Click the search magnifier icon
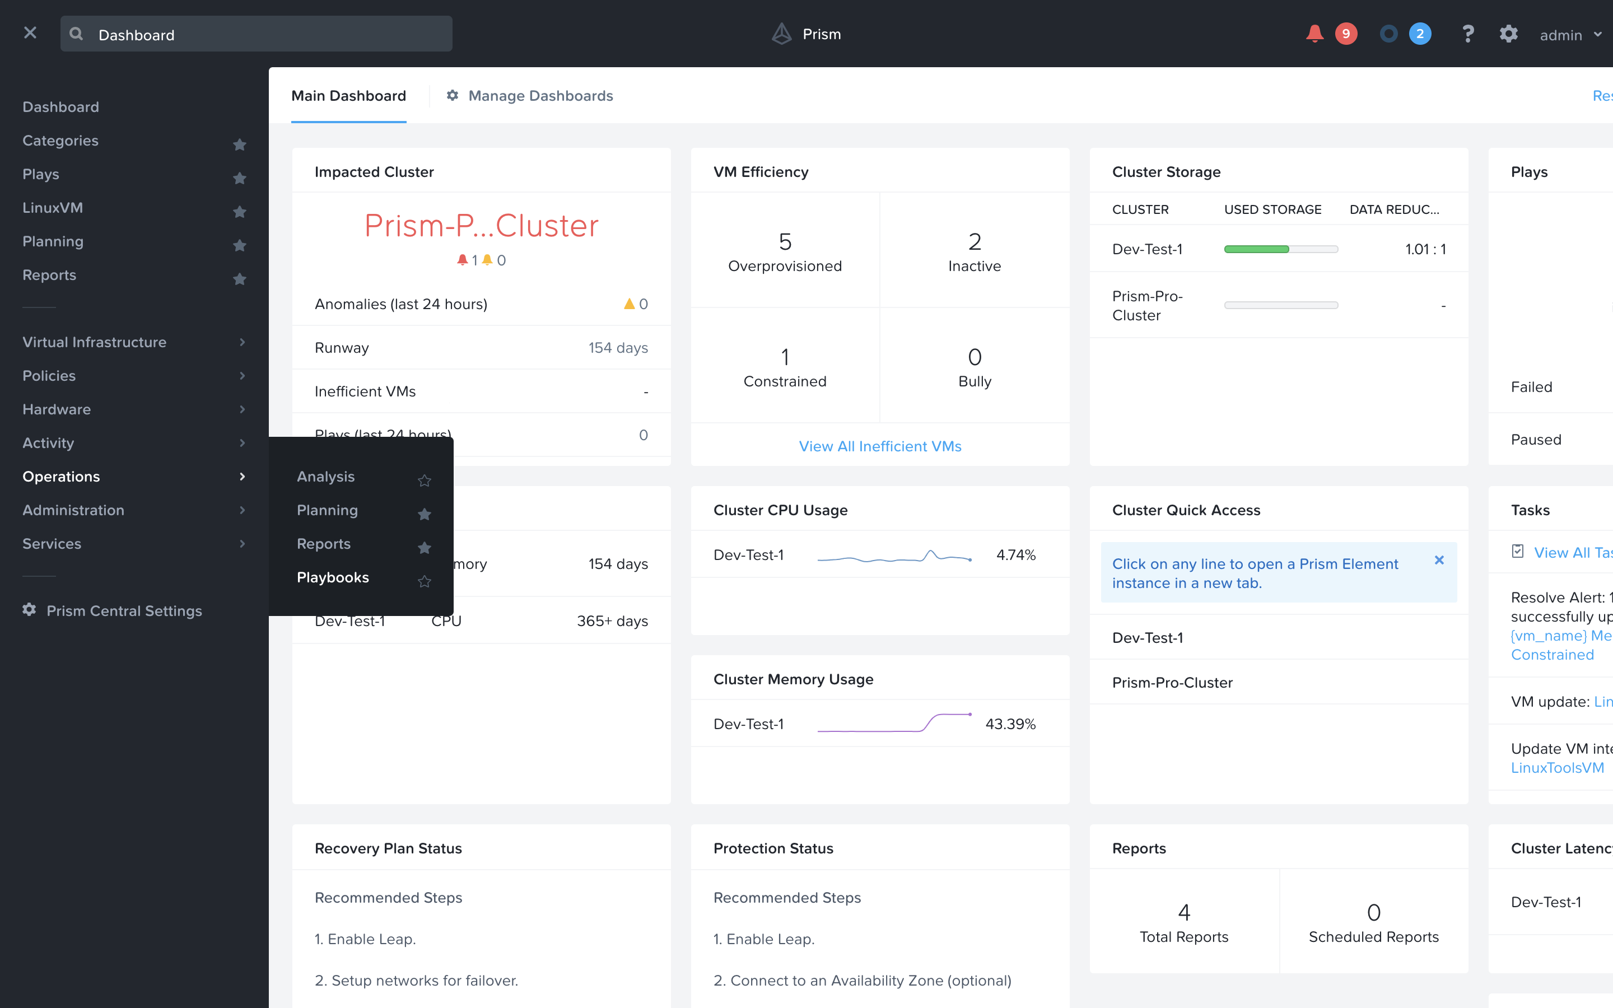1613x1008 pixels. [77, 34]
